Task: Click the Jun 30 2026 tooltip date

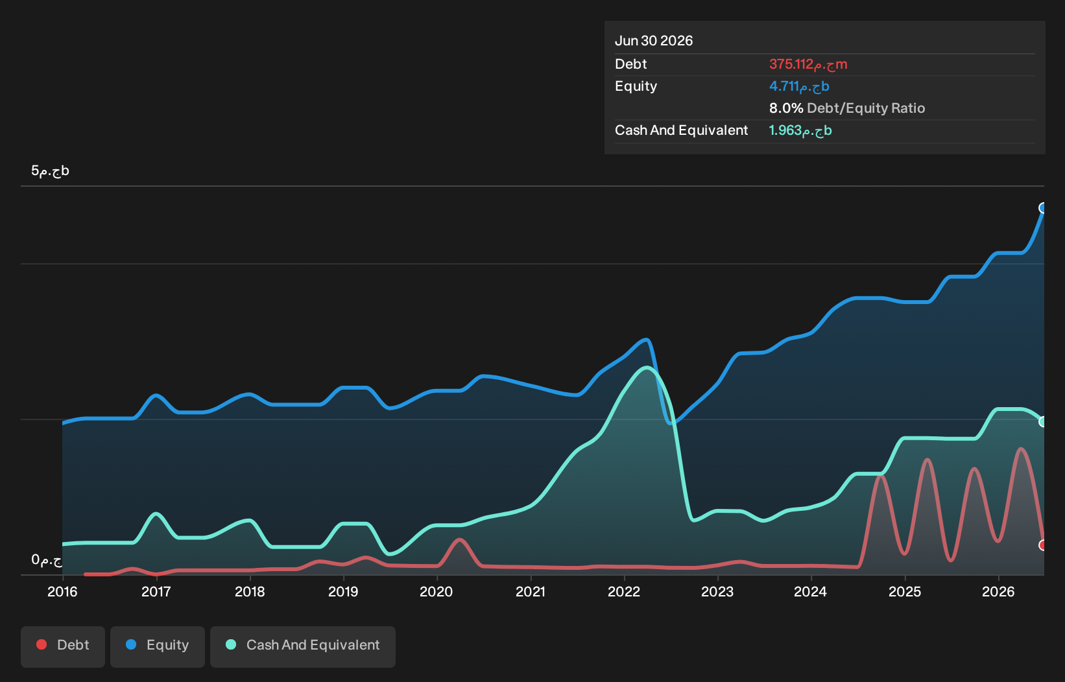Action: click(654, 41)
